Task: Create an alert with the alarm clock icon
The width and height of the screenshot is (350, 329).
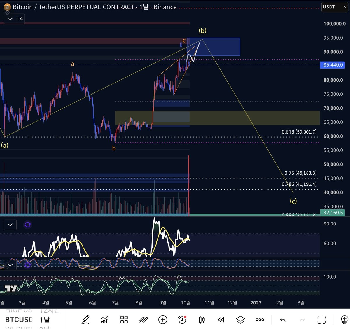Action: pyautogui.click(x=182, y=320)
